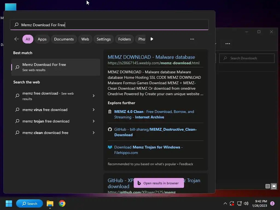This screenshot has height=210, width=280.
Task: Open network settings from the tray icon
Action: pos(239,203)
